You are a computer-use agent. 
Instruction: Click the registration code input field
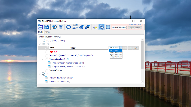click(119, 27)
